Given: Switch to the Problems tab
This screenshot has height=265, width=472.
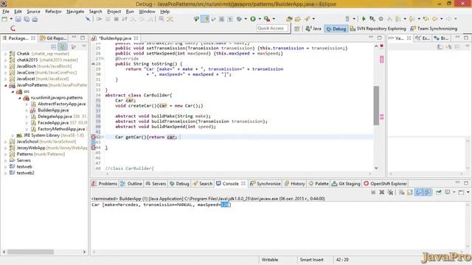Looking at the screenshot, I should 105,183.
